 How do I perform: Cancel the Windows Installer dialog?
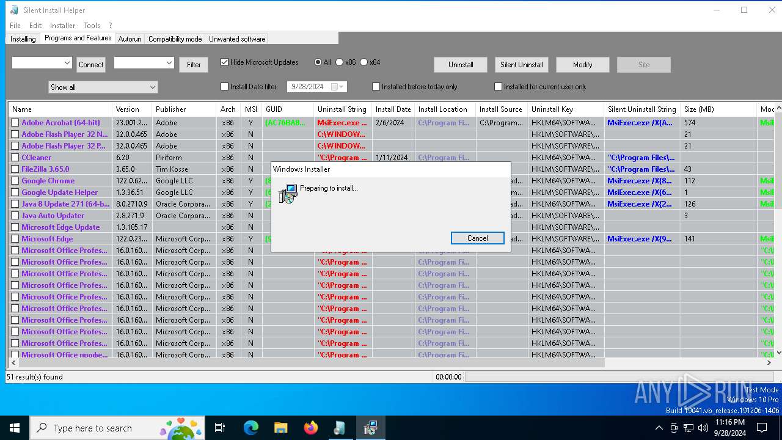tap(477, 238)
